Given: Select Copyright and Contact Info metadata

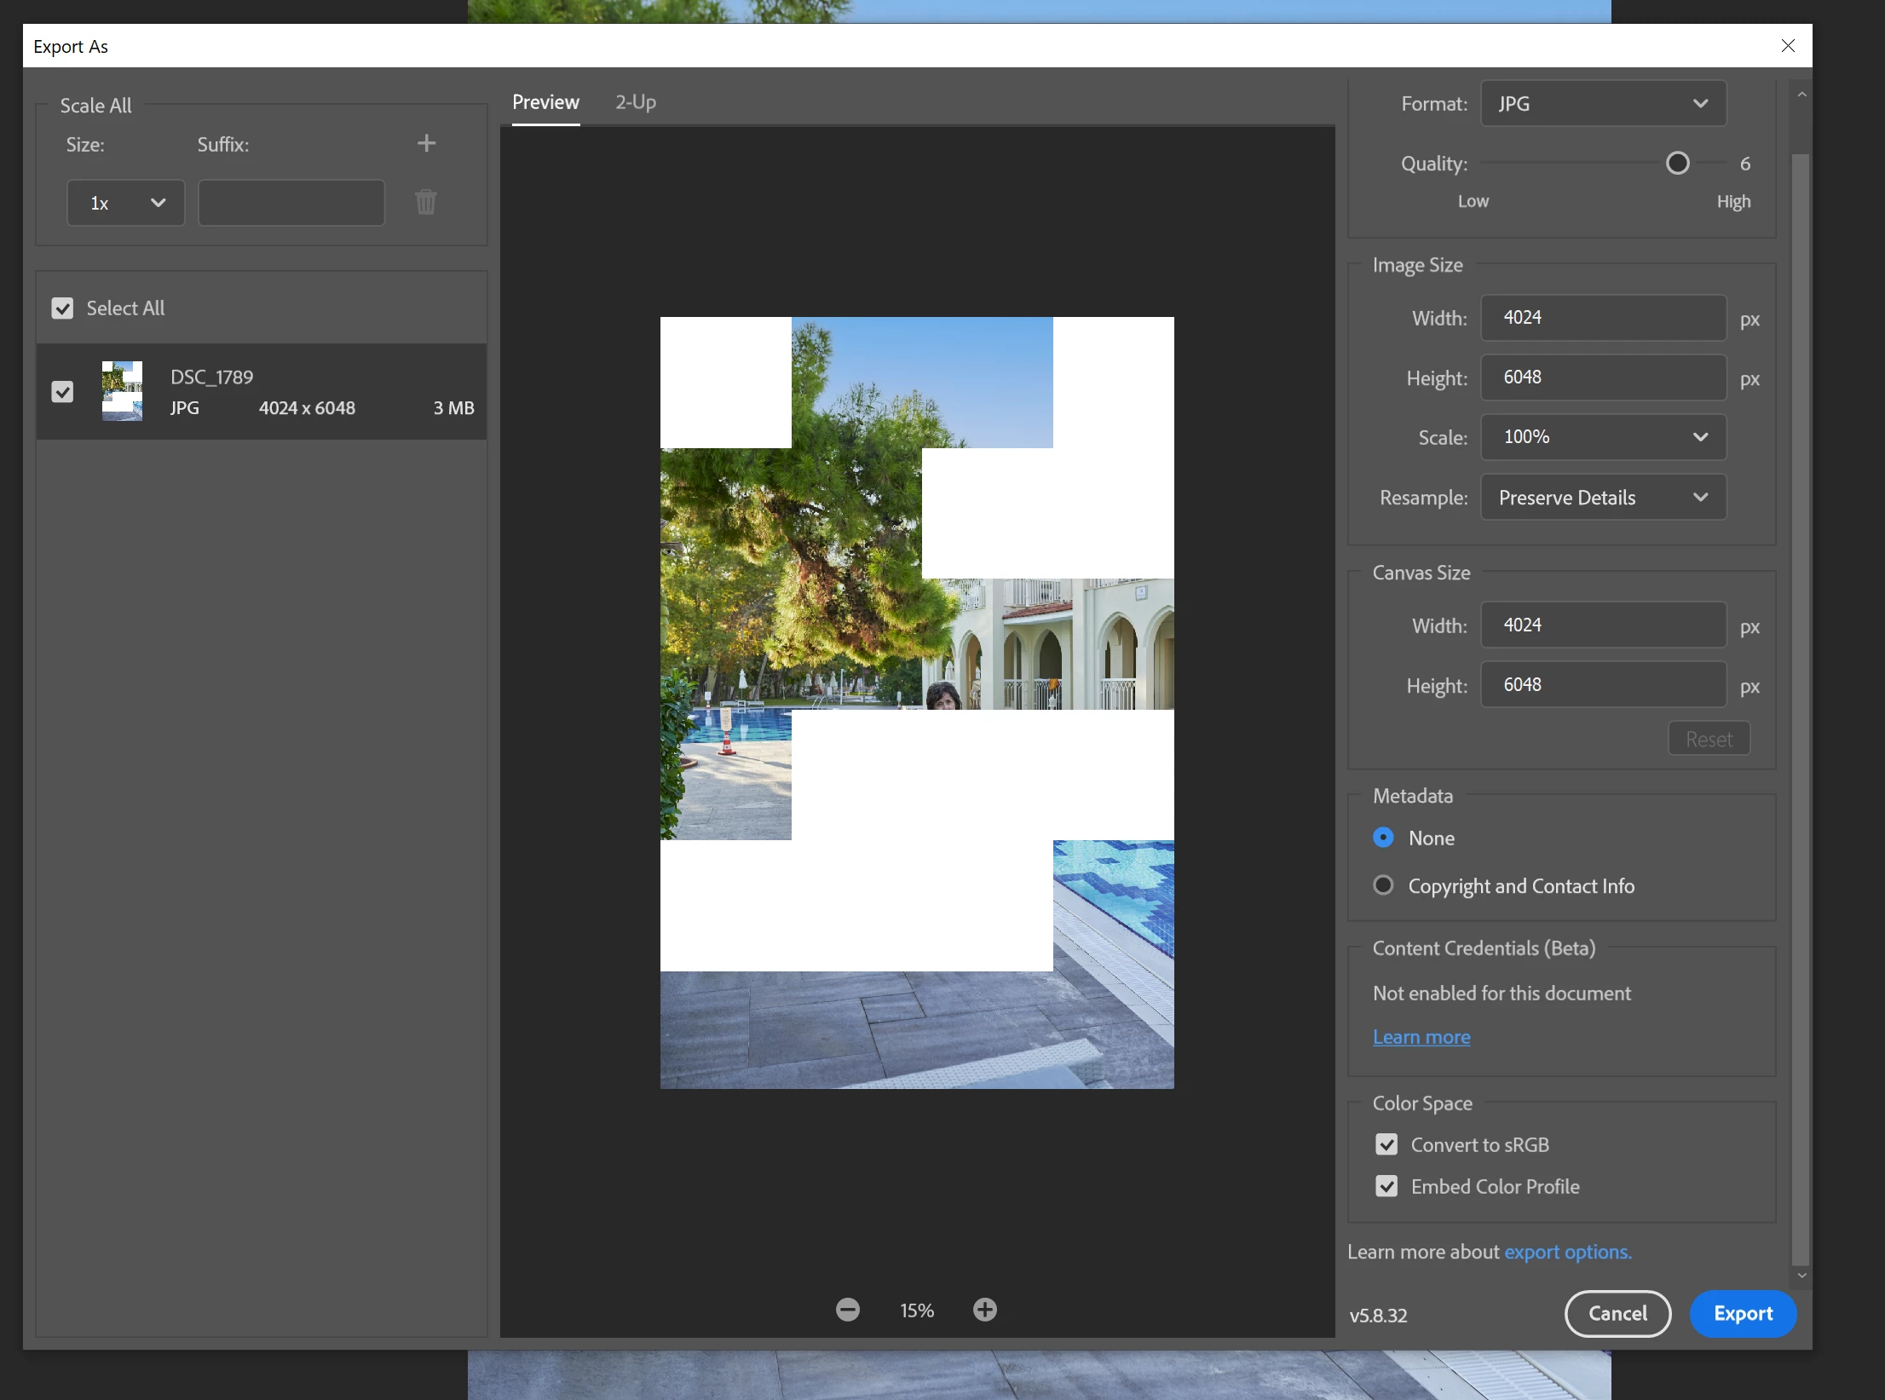Looking at the screenshot, I should 1383,885.
